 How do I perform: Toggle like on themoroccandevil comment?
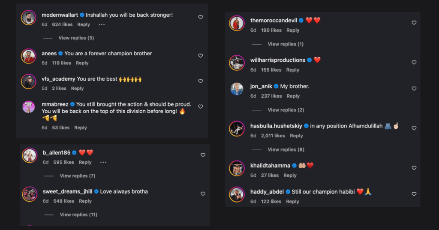coord(414,23)
